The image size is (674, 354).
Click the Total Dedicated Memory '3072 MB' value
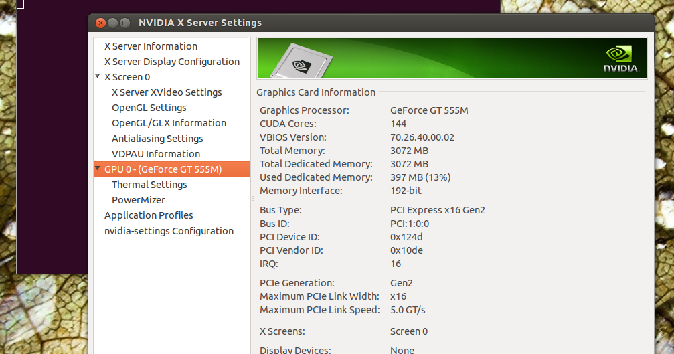click(409, 164)
